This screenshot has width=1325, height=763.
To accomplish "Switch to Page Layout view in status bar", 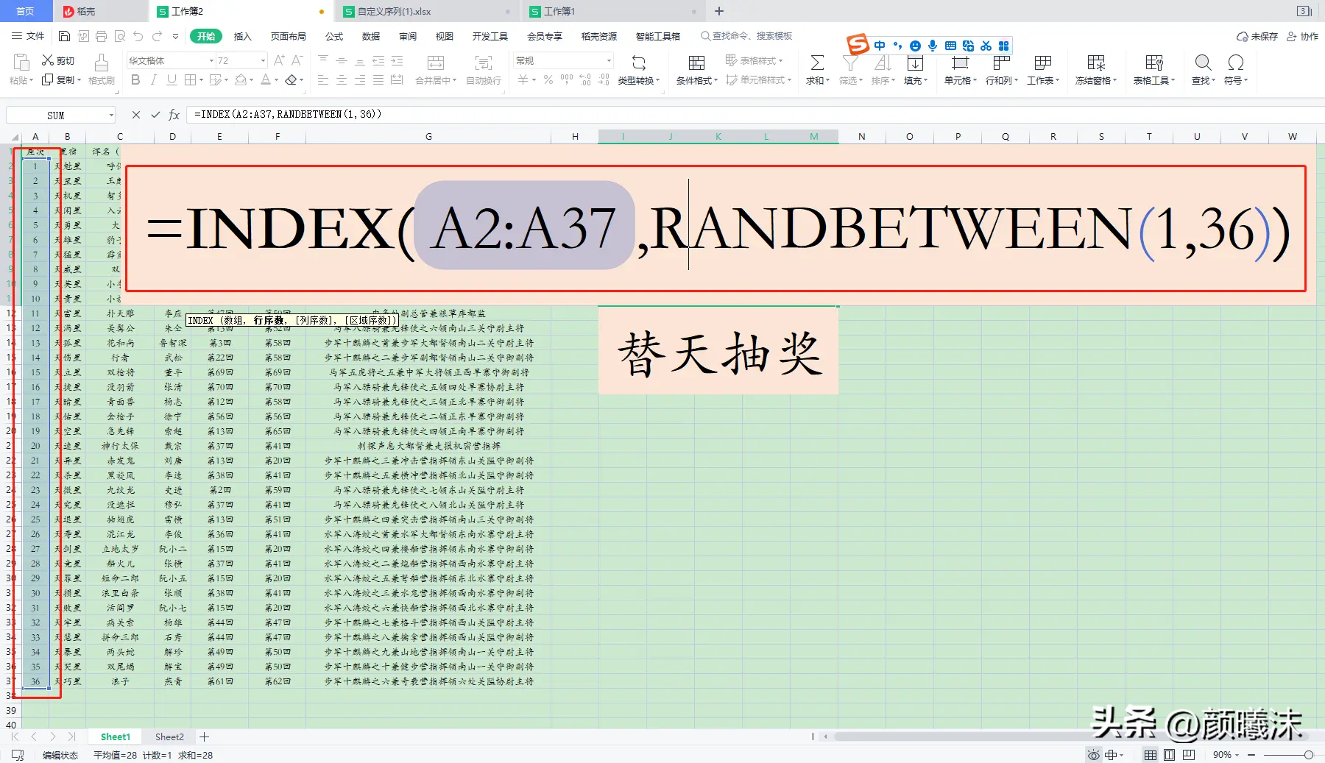I will click(1170, 755).
